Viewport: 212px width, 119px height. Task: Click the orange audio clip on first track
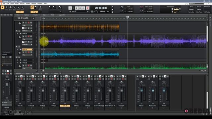[80, 27]
